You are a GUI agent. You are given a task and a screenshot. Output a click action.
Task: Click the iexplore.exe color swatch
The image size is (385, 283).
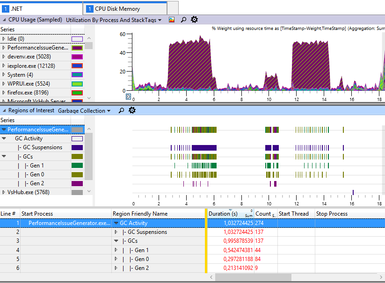(x=77, y=66)
